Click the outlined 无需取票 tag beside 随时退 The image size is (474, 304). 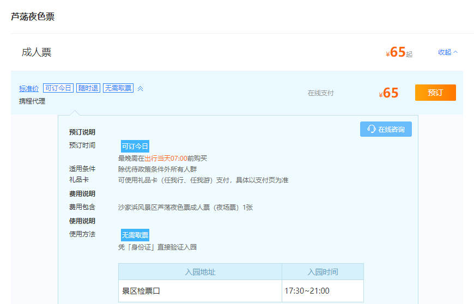pos(118,88)
